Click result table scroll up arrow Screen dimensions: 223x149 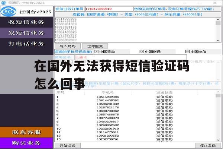pyautogui.click(x=218, y=92)
